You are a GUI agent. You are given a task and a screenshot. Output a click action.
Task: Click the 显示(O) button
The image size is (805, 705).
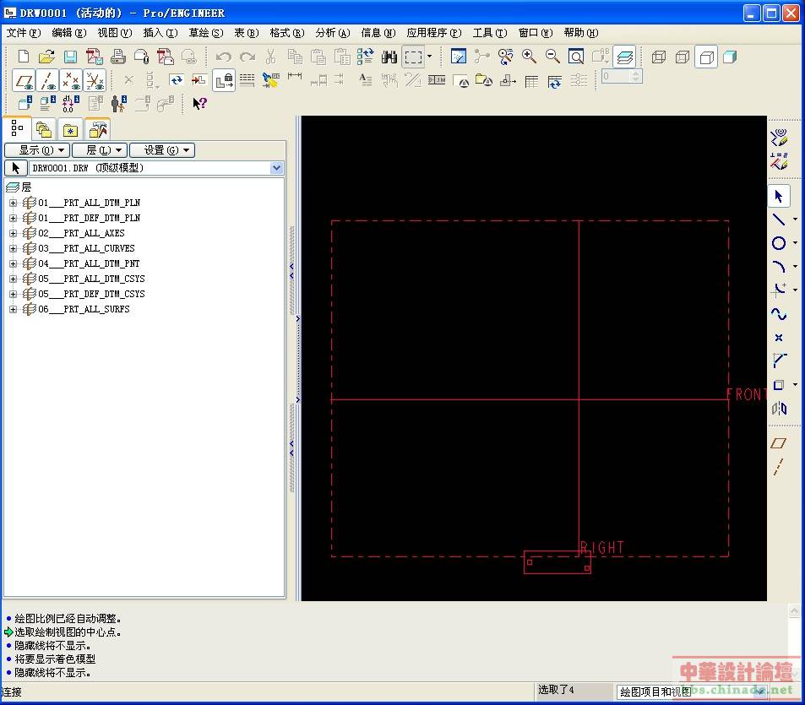[x=36, y=150]
